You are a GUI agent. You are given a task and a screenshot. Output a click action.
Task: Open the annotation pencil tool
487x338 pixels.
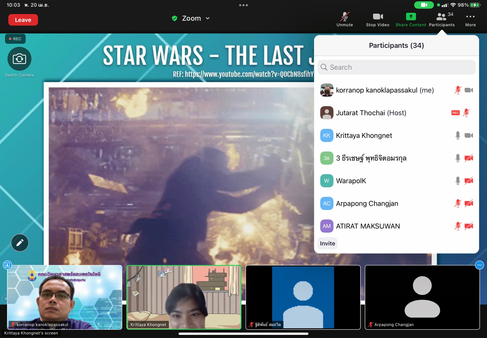(x=20, y=243)
